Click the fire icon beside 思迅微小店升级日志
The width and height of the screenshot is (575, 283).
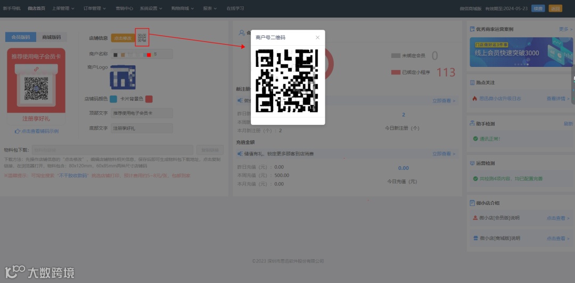[x=474, y=98]
